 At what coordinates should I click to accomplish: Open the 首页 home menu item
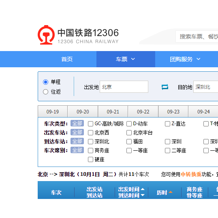[x=67, y=59]
